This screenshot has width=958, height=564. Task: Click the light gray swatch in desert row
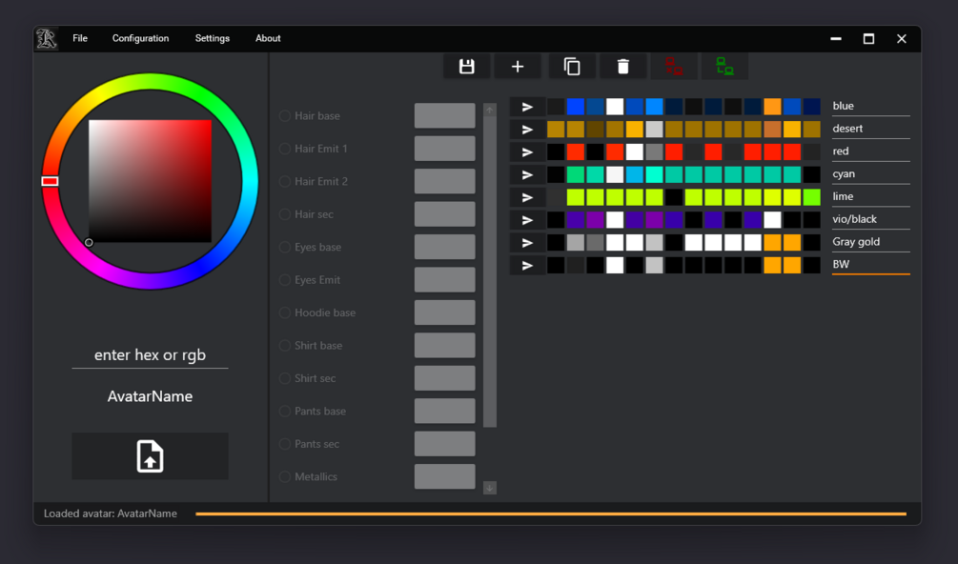click(x=654, y=130)
